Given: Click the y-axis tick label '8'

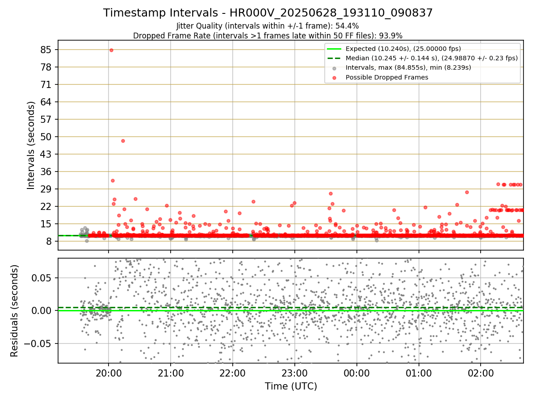Looking at the screenshot, I should click(50, 241).
